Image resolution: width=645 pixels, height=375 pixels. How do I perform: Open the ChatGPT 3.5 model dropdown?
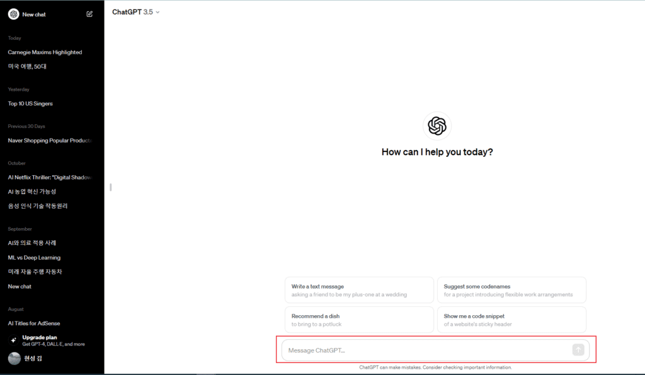click(x=135, y=12)
